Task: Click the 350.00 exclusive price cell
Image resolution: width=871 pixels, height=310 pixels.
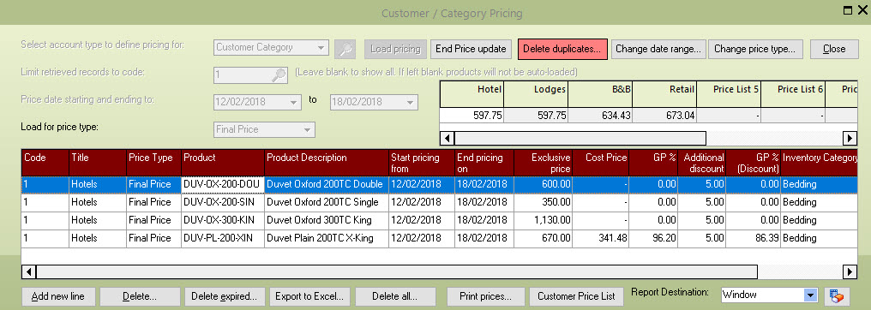Action: [x=544, y=202]
